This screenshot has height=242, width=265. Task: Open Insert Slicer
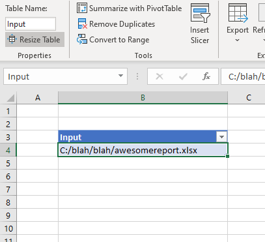coord(200,23)
